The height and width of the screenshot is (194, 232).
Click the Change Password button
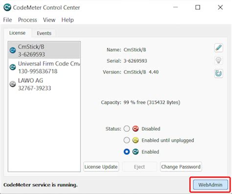181,167
